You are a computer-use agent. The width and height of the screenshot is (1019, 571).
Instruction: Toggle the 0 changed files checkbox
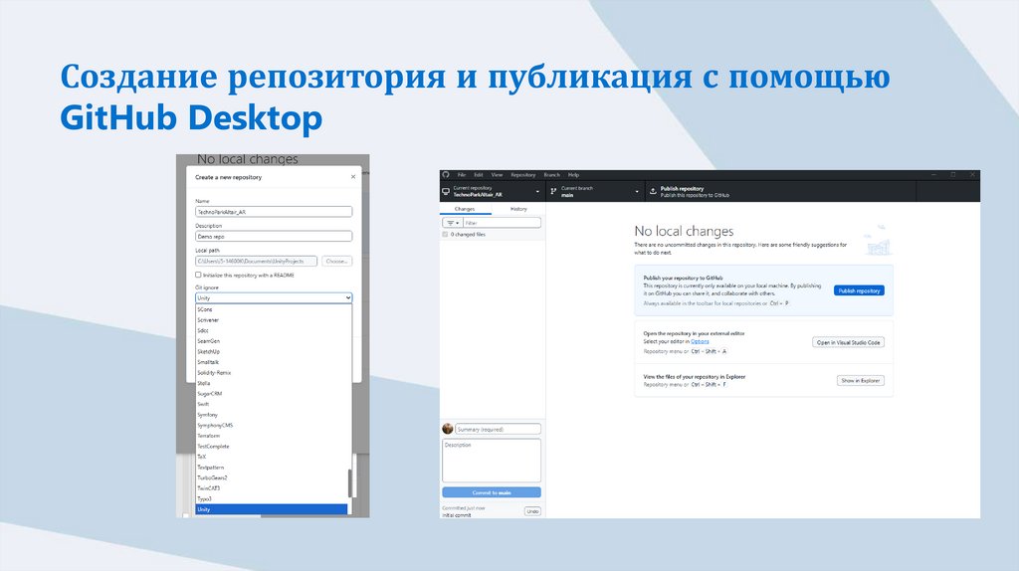tap(445, 235)
